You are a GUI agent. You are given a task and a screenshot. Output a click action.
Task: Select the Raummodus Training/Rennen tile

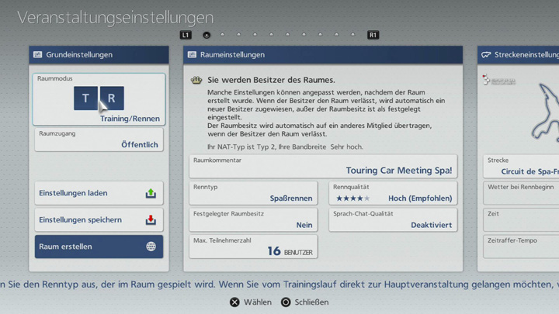coord(99,99)
